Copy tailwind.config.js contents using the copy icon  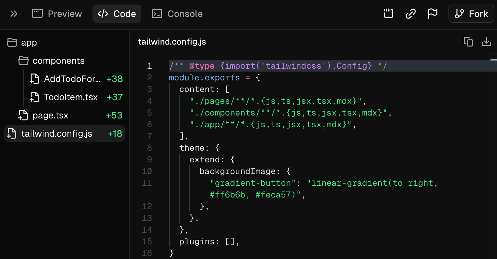[468, 42]
